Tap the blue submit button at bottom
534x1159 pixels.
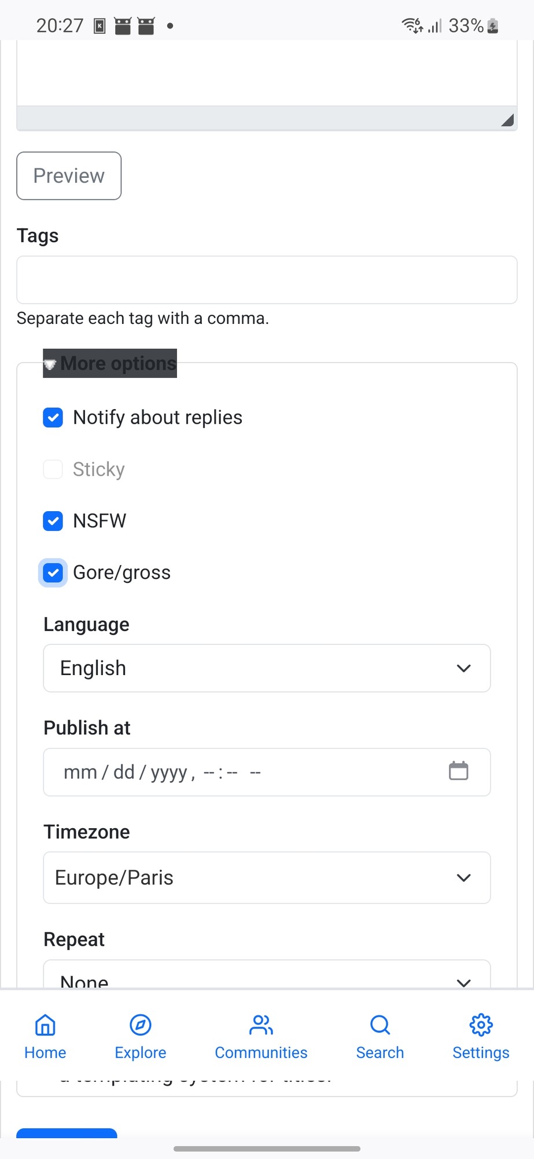(x=67, y=1133)
